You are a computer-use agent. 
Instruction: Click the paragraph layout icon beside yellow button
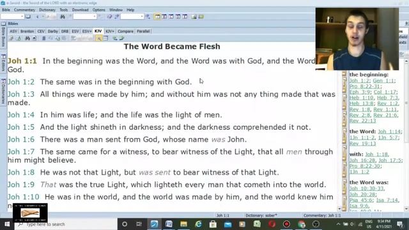[x=105, y=38]
